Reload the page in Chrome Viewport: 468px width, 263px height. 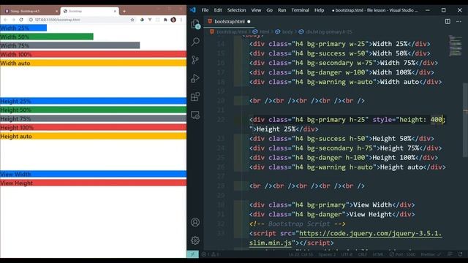[x=21, y=20]
